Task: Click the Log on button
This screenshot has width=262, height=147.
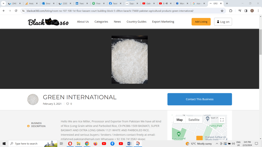Action: (223, 22)
